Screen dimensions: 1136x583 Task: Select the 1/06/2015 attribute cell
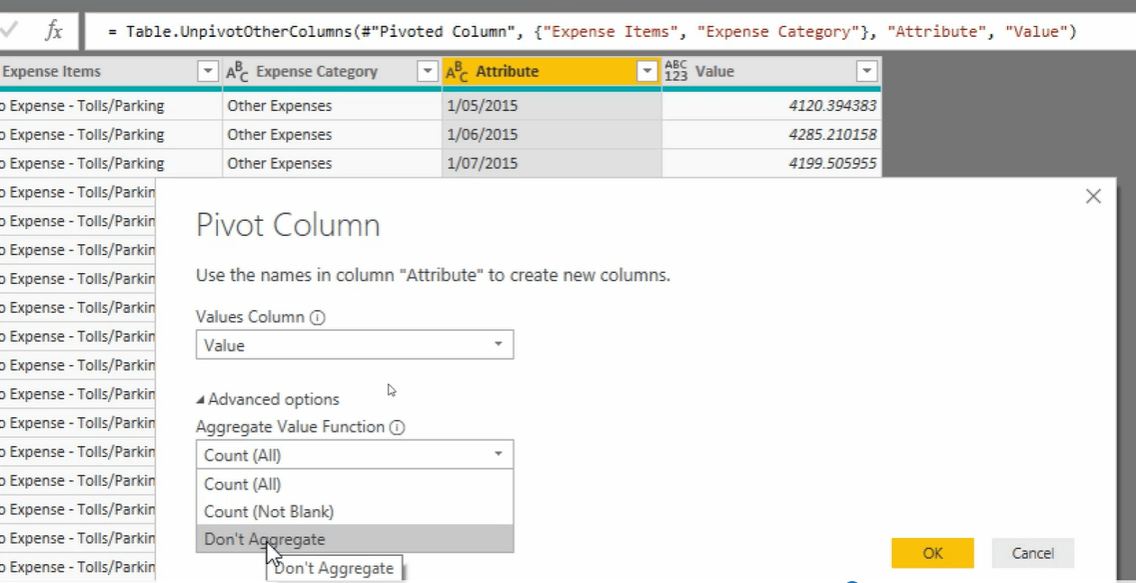click(x=552, y=134)
